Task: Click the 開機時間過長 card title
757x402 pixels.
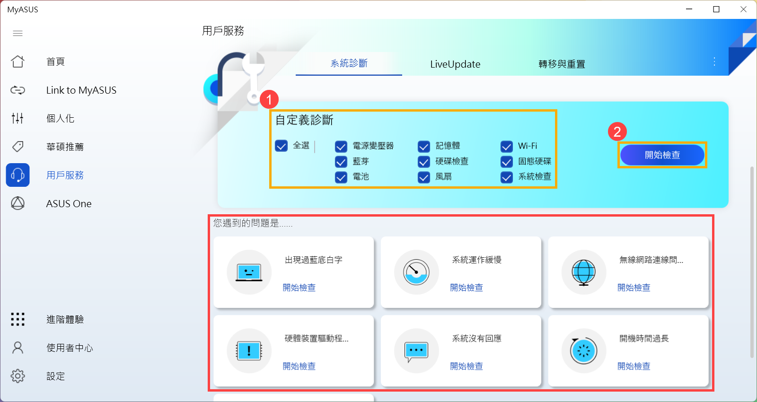Action: click(x=644, y=338)
